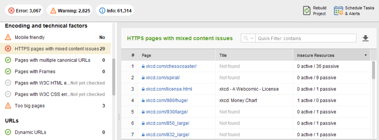
Task: Click warning icon beside Mobile friendly
Action: pos(8,37)
